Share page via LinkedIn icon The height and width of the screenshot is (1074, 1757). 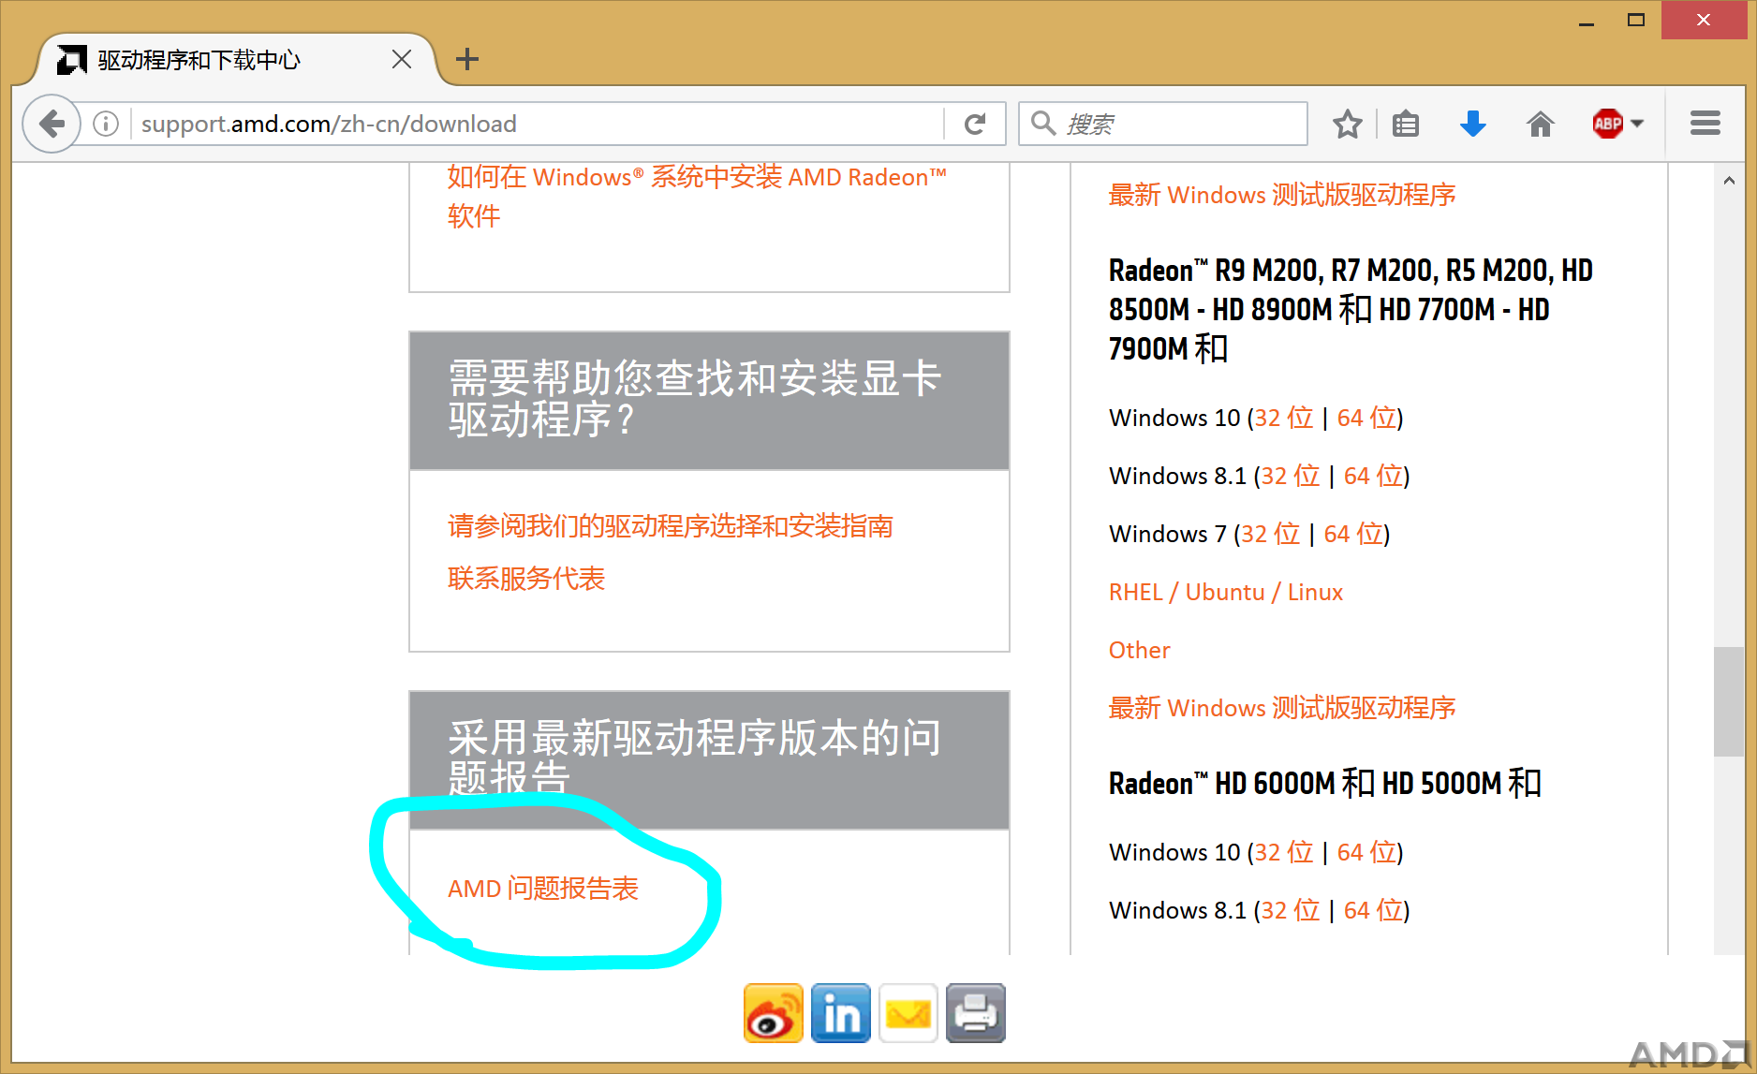840,1013
